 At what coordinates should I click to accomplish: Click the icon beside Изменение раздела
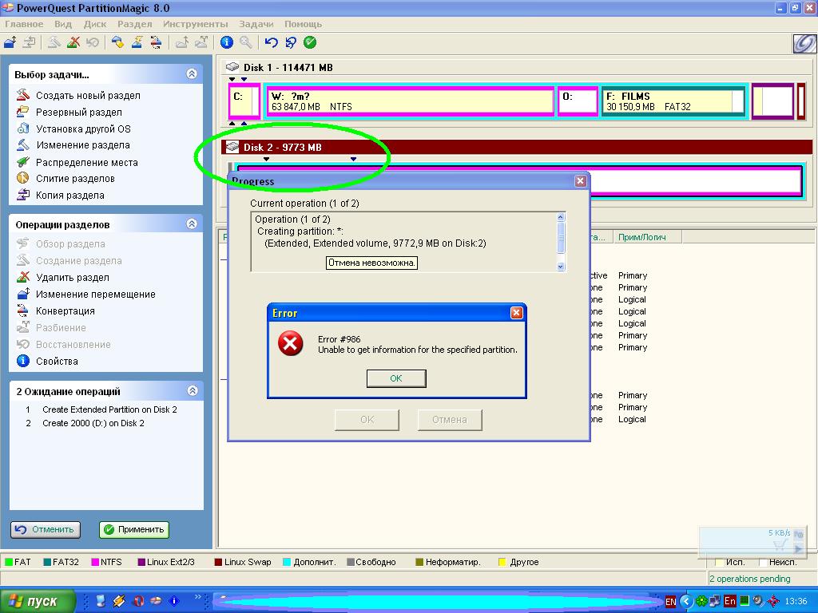click(x=23, y=145)
